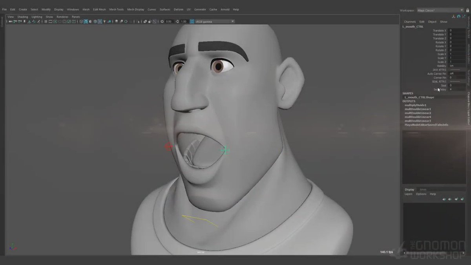Click the exposure reset icon

coord(162,21)
